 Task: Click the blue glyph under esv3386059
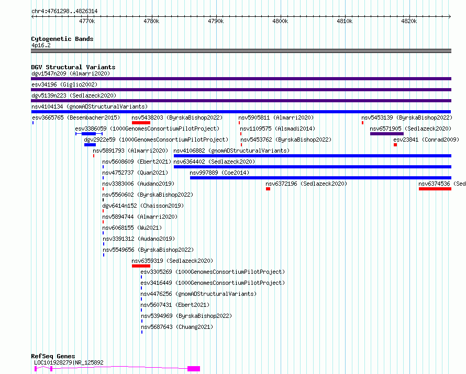click(x=89, y=134)
